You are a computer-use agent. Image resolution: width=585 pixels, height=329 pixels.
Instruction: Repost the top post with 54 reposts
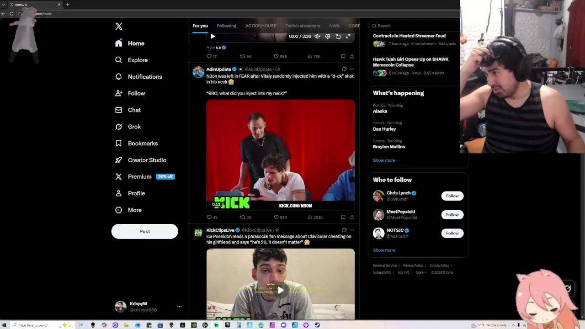[245, 56]
